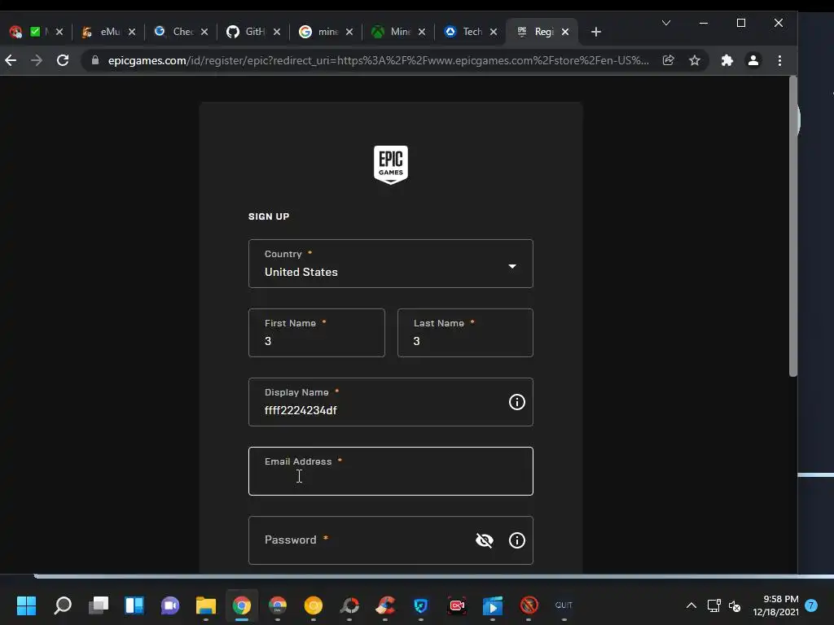Close the eMu tab
Screen dimensions: 834x625
click(132, 32)
